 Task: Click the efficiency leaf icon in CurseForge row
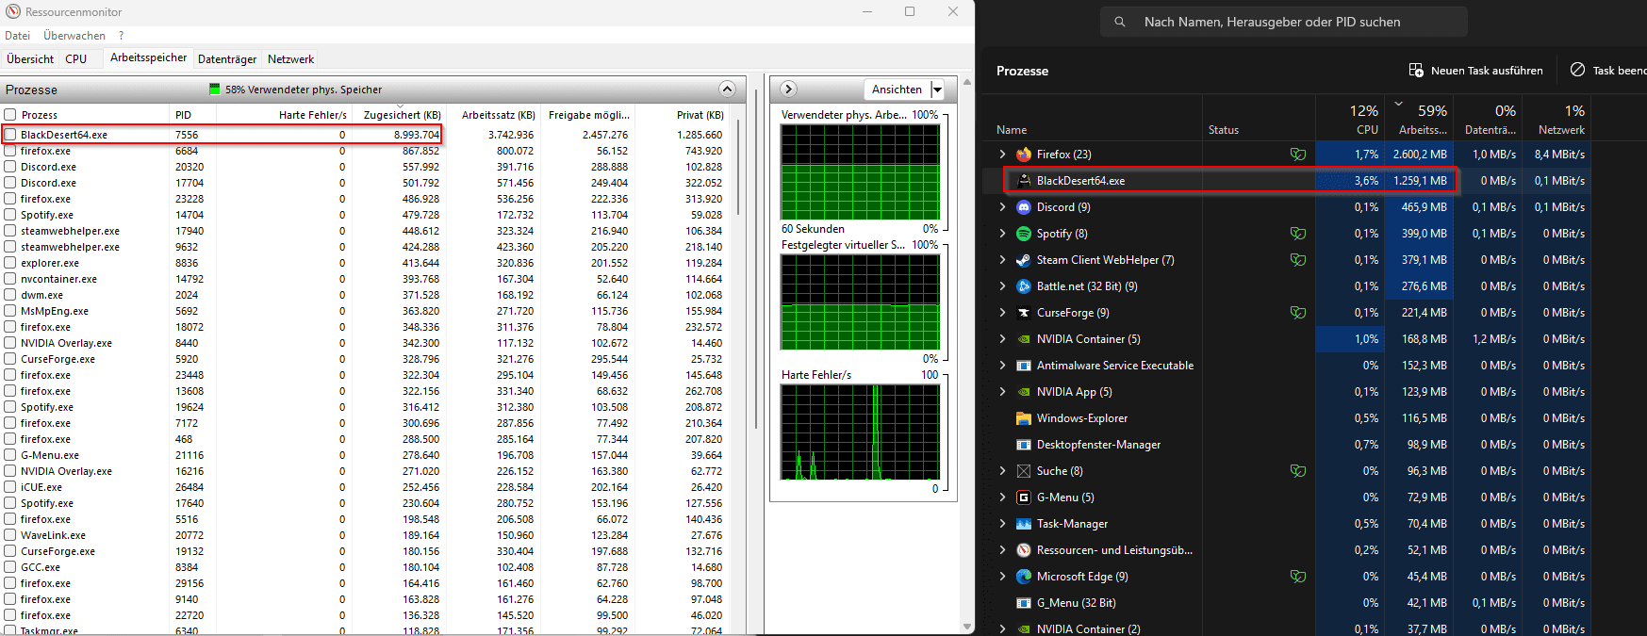pyautogui.click(x=1298, y=313)
